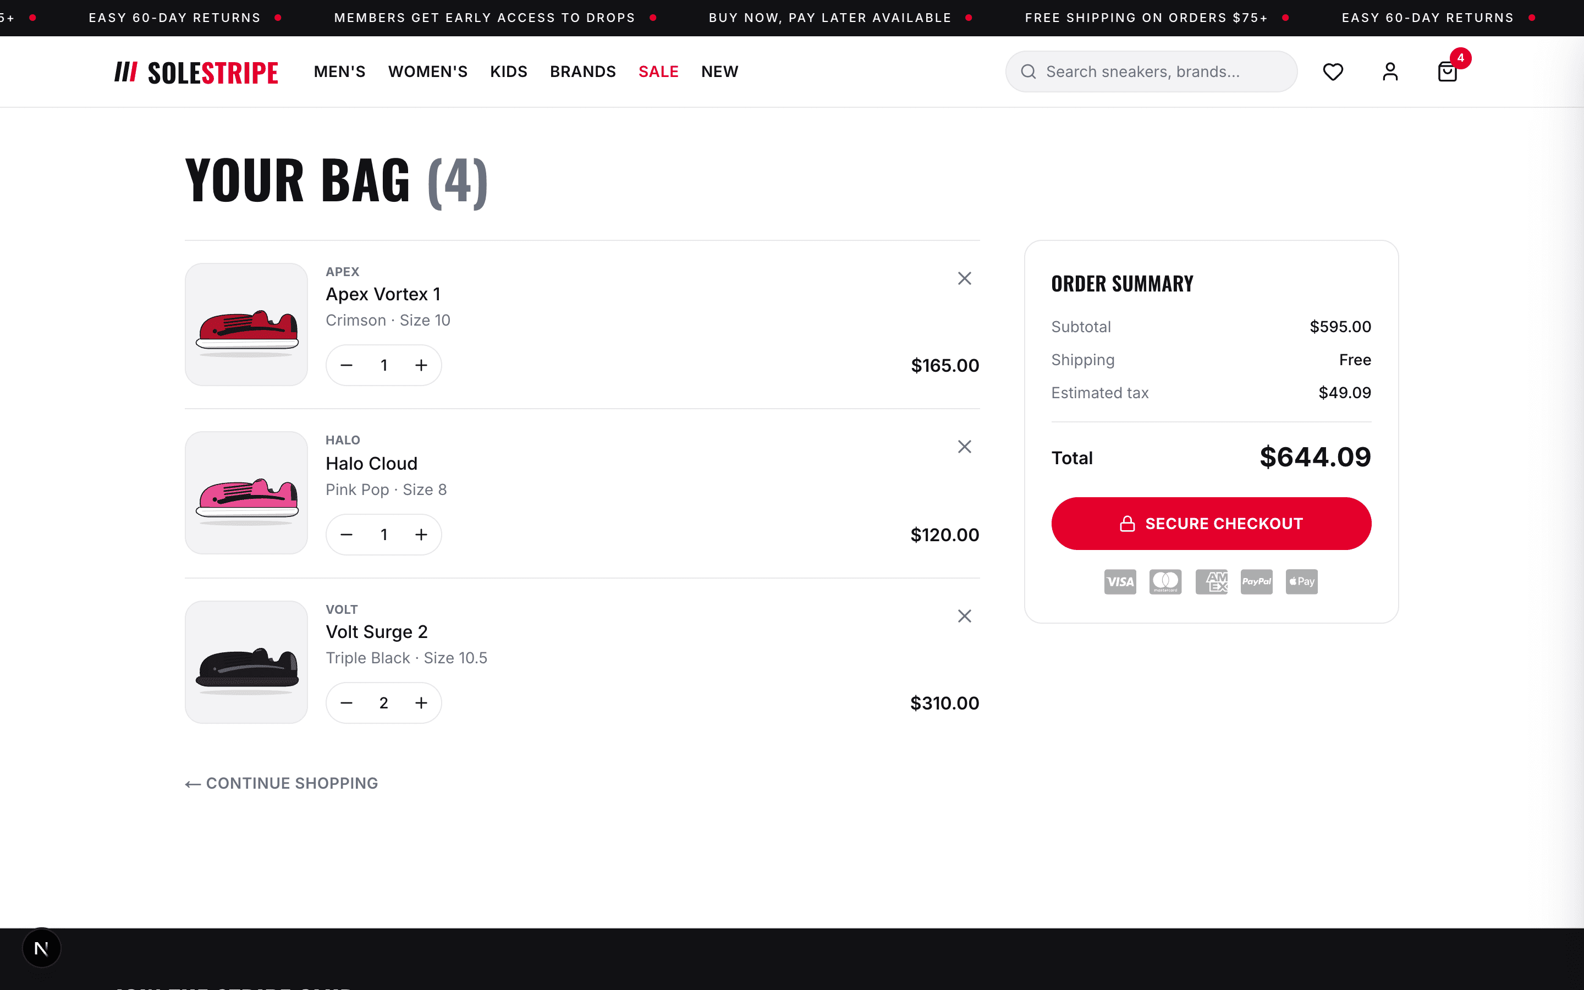1584x990 pixels.
Task: Click Continue Shopping link
Action: click(x=282, y=783)
